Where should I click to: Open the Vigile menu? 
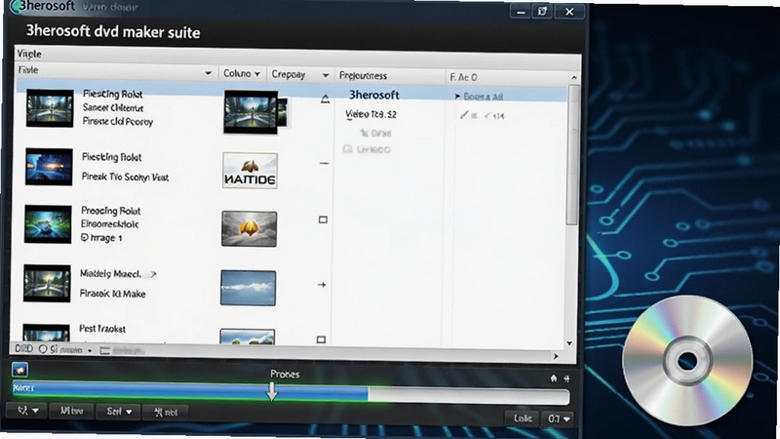(x=29, y=54)
